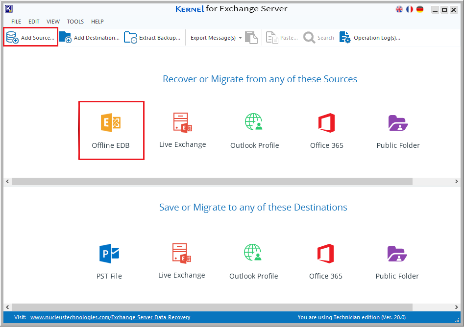This screenshot has width=464, height=329.
Task: Click the copy icon beside Export Message(s)
Action: (251, 38)
